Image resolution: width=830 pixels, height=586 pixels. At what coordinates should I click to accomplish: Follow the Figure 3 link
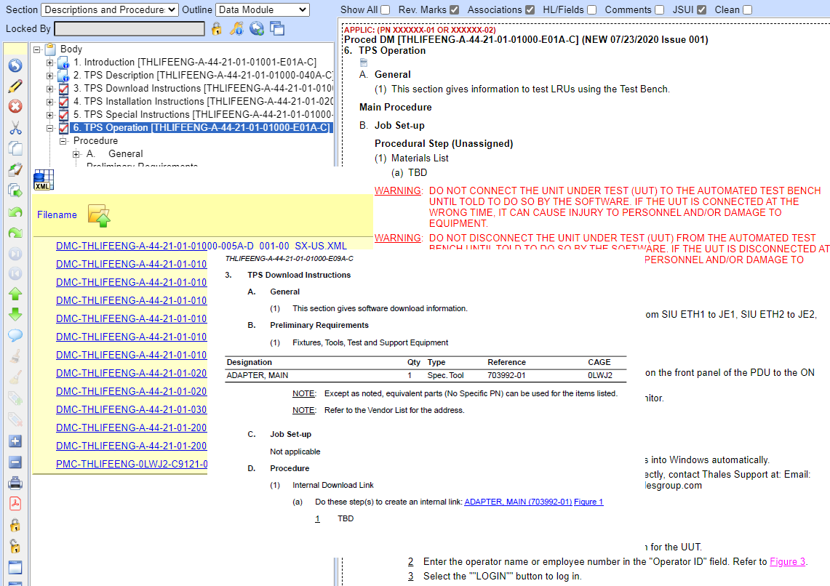coord(787,562)
